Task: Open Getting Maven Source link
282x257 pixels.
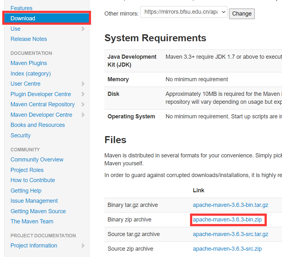Action: [38, 211]
